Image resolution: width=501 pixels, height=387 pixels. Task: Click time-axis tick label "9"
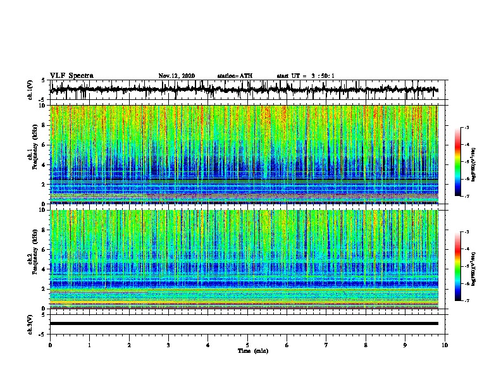(405, 345)
